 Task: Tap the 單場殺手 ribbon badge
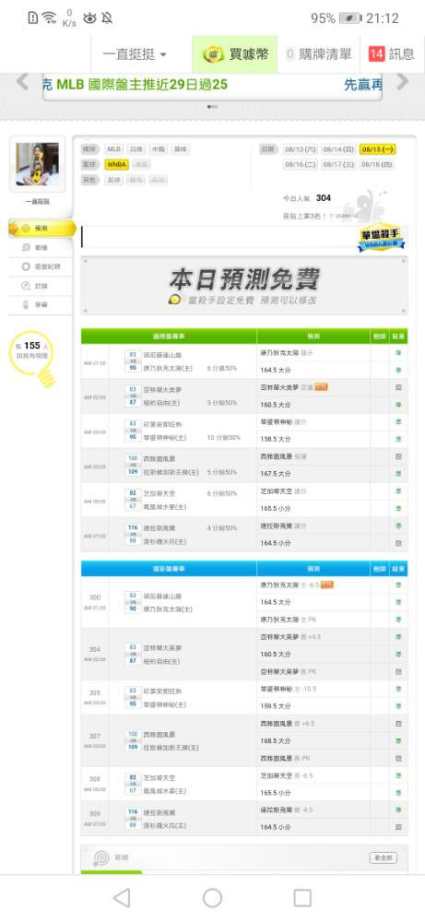(382, 238)
